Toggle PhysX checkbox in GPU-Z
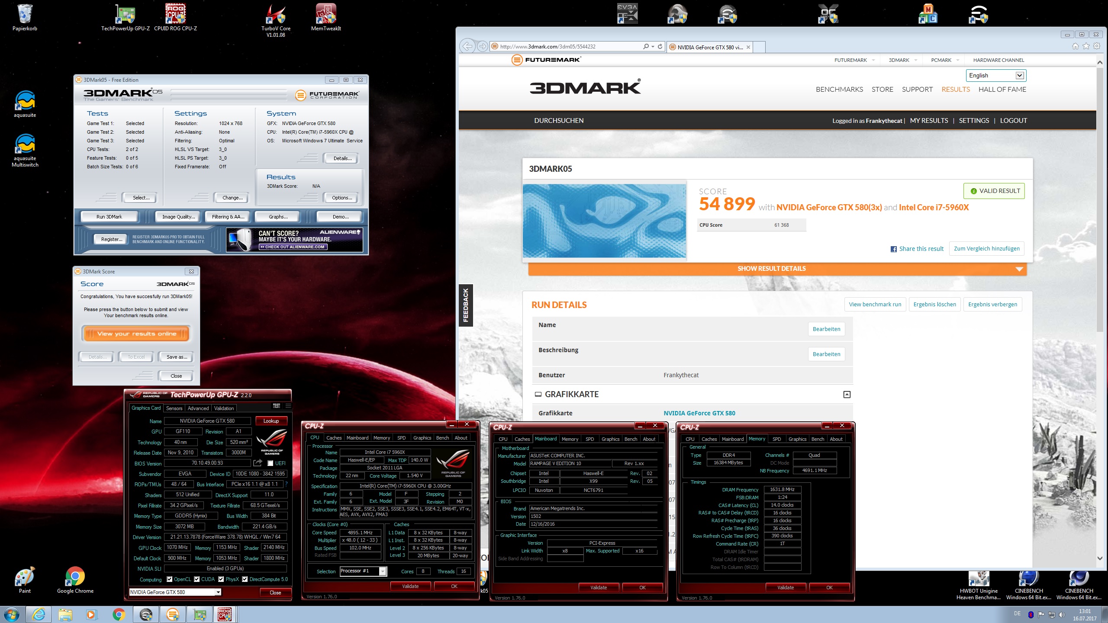The height and width of the screenshot is (623, 1108). [x=221, y=579]
